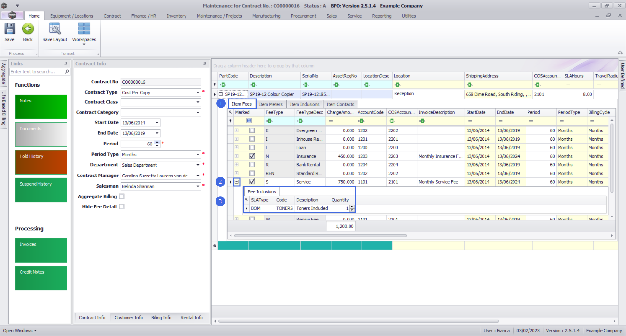The width and height of the screenshot is (626, 336).
Task: Collapse the ribbon with the up arrow
Action: (x=620, y=53)
